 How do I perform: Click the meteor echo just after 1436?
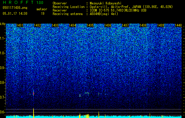[x=99, y=94]
